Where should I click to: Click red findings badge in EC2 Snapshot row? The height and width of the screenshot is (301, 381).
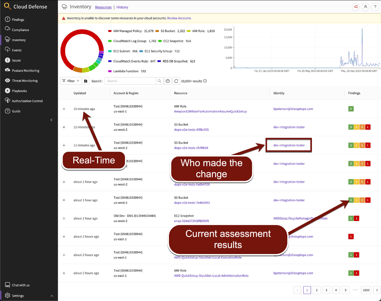357,219
